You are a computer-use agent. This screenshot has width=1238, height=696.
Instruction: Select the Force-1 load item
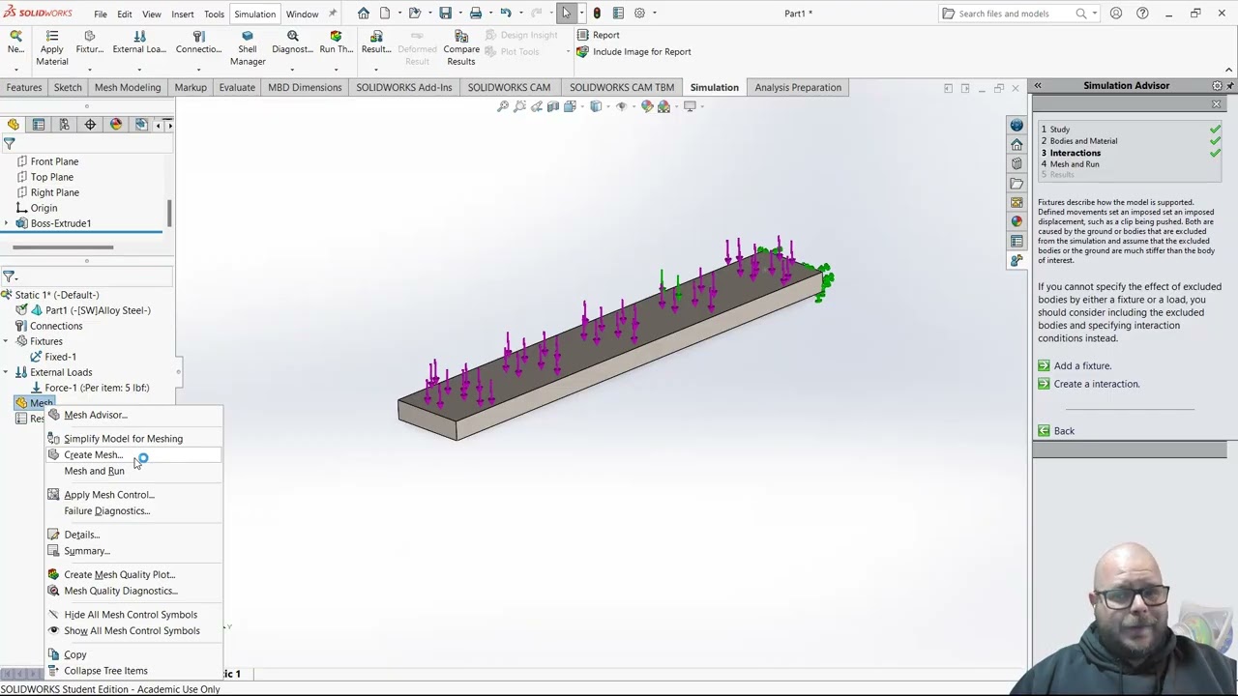[x=97, y=388]
